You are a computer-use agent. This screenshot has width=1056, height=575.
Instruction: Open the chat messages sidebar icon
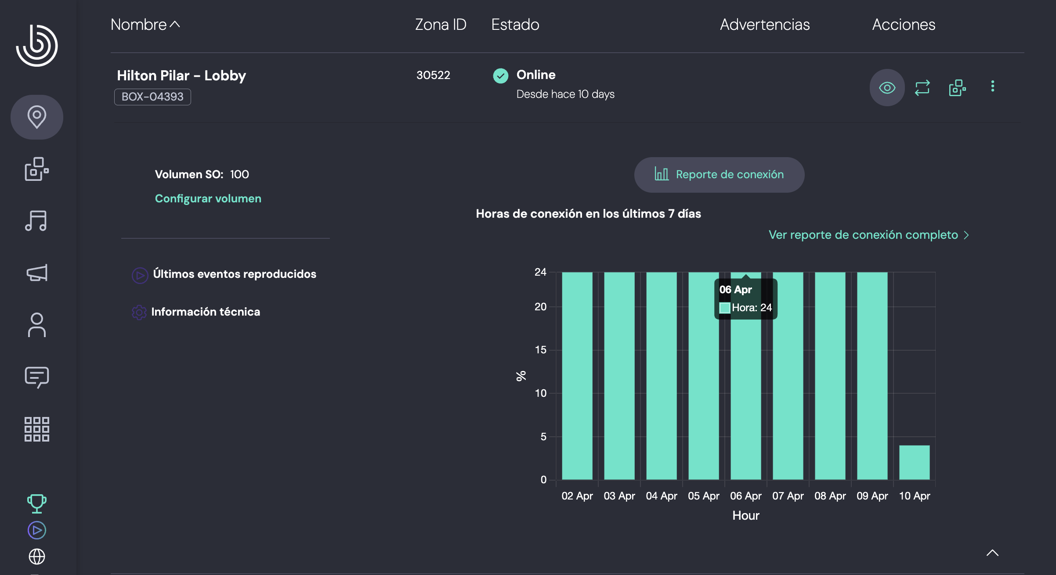[x=37, y=377]
